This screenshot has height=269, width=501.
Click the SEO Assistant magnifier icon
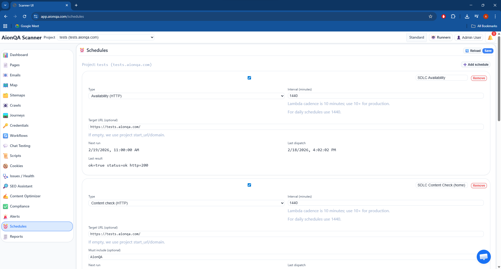point(5,186)
